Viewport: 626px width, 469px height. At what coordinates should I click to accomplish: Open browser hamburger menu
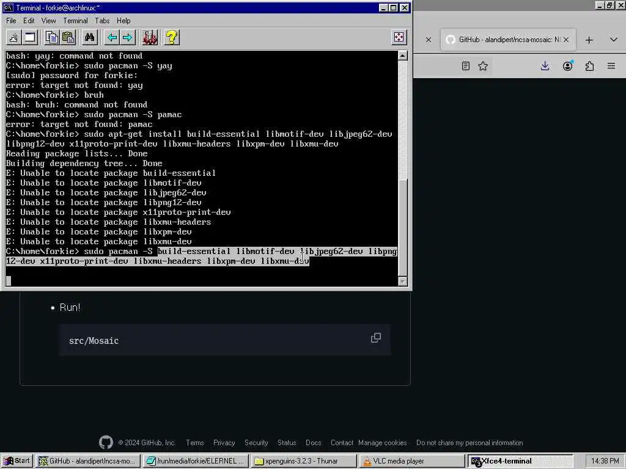click(611, 66)
